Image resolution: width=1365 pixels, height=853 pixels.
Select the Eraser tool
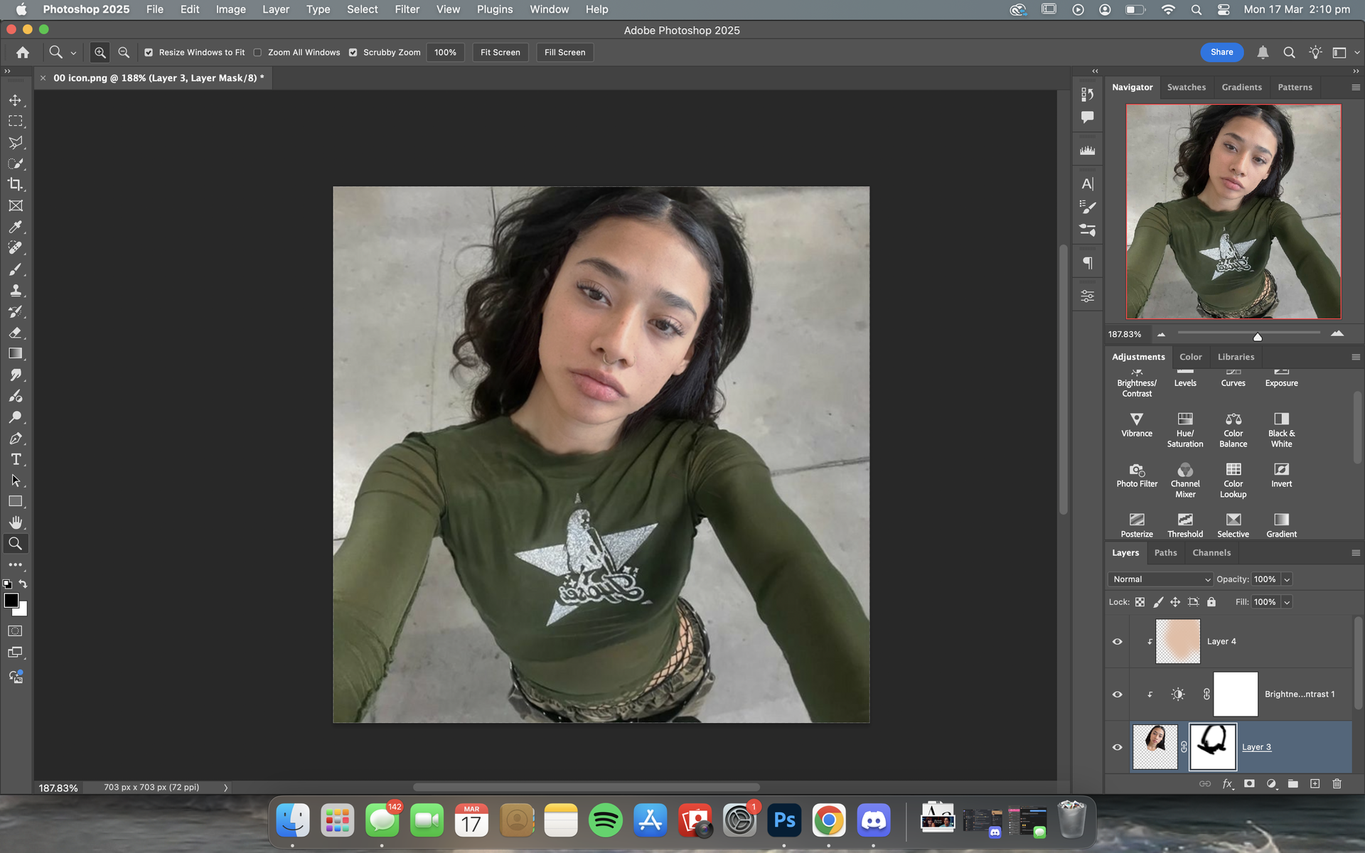pyautogui.click(x=15, y=333)
